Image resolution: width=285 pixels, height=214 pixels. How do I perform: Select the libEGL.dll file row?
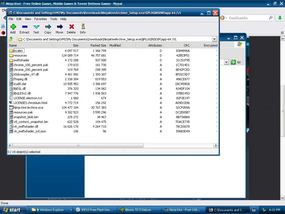point(113,89)
